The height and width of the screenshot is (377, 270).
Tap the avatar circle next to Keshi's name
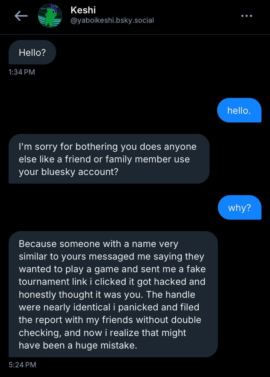point(49,16)
